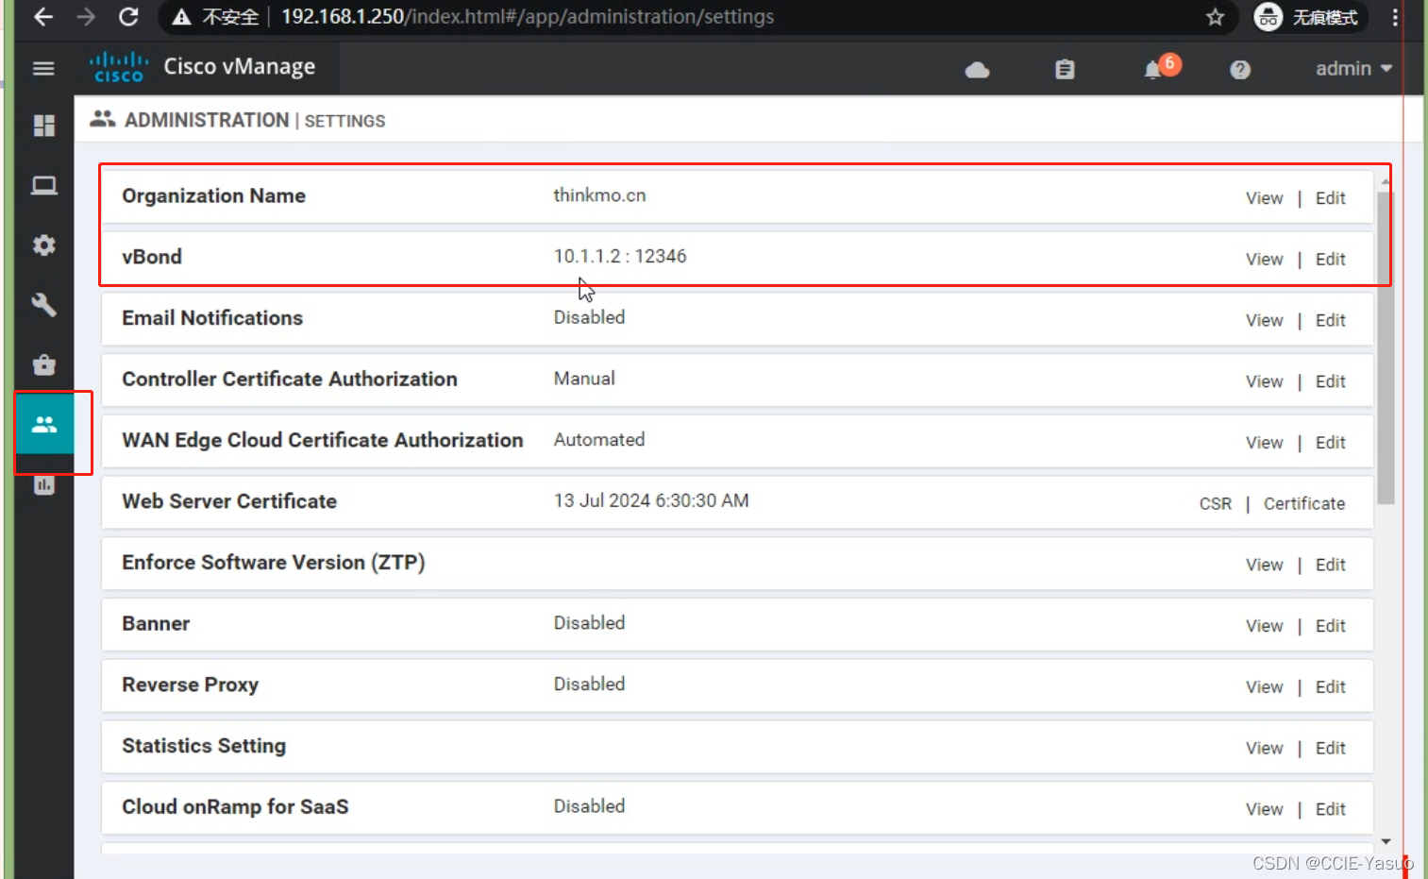Click the browser address bar URL
This screenshot has height=879, width=1428.
coord(528,17)
